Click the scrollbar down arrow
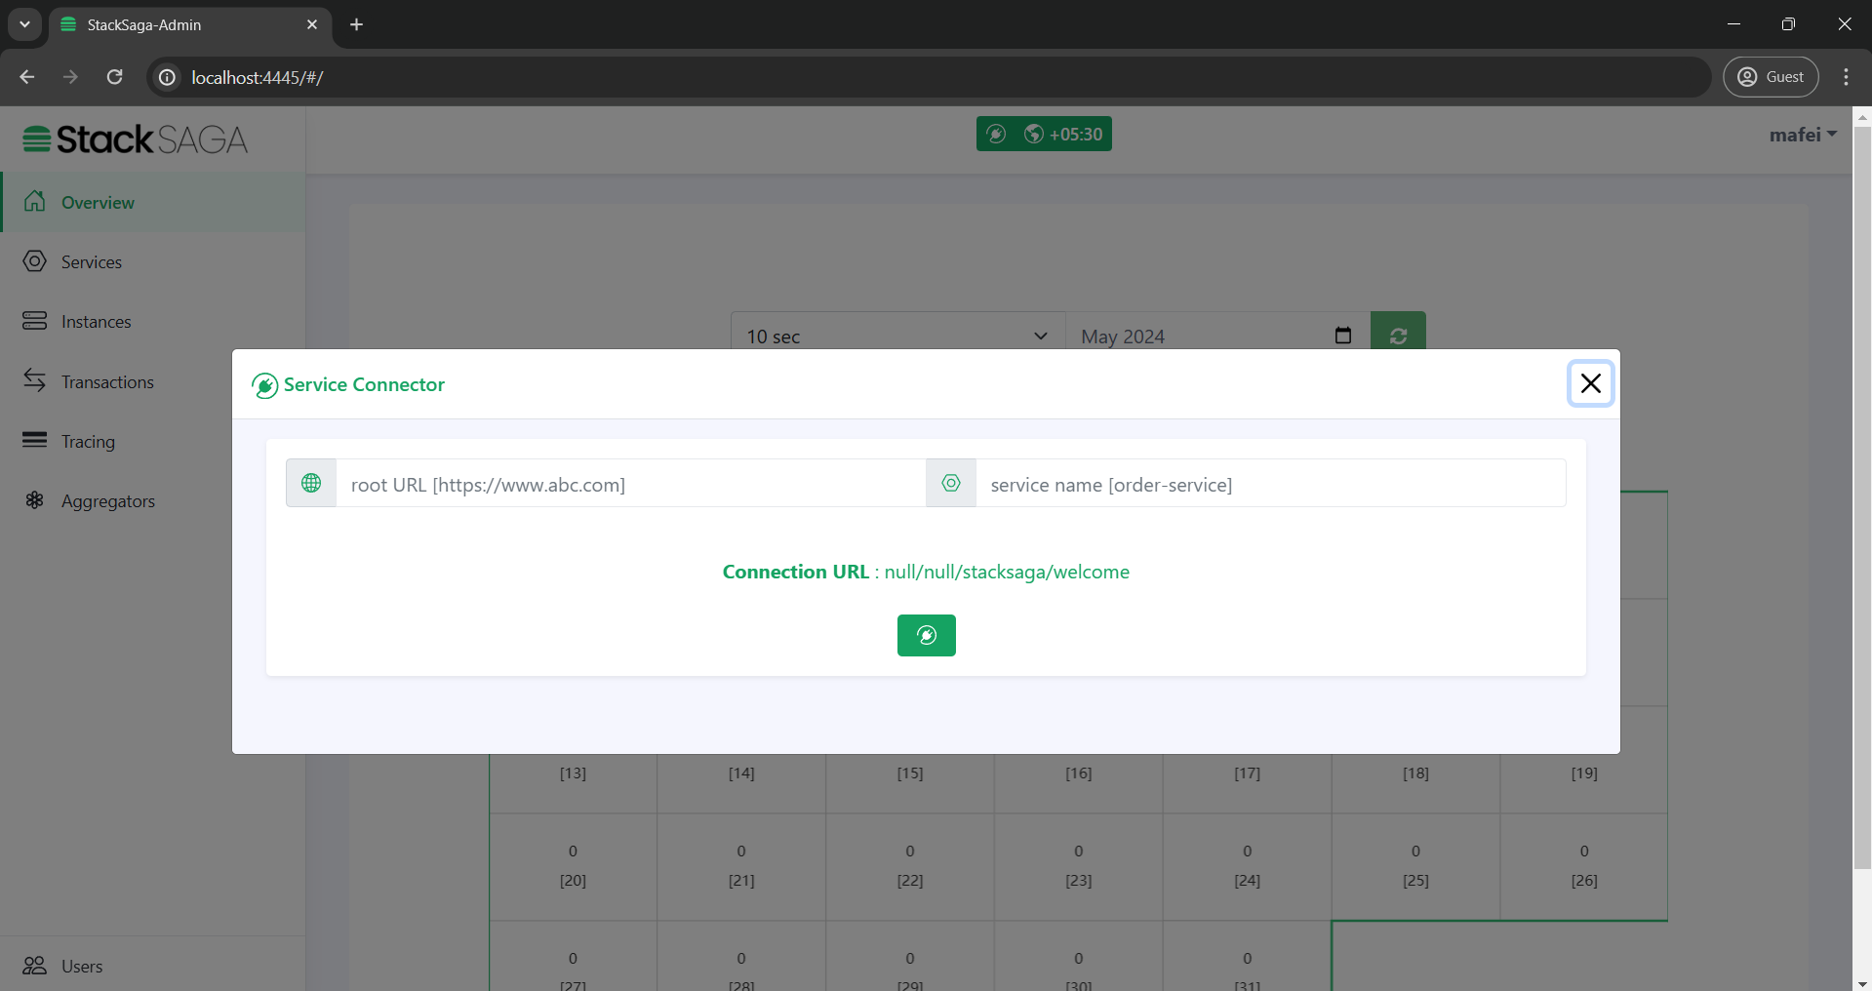Viewport: 1872px width, 991px height. click(1862, 983)
